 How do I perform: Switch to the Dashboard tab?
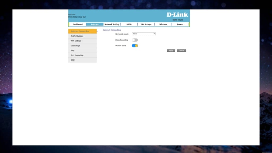[78, 24]
